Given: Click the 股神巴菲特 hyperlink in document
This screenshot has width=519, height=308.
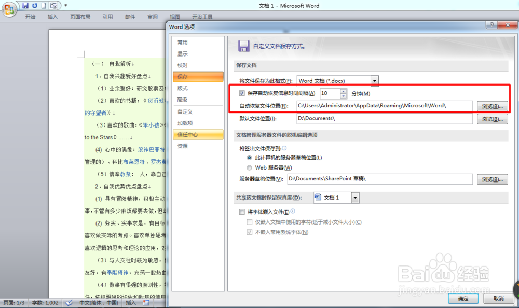Looking at the screenshot, I should click(x=151, y=149).
